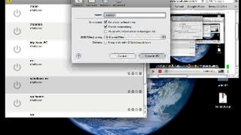This screenshot has height=135, width=241.
Task: Click the Google search field in the browser
Action: (221, 1)
